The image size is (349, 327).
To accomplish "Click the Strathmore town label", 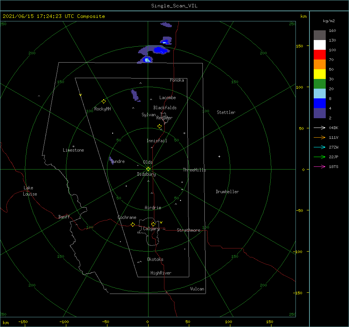I will click(188, 230).
